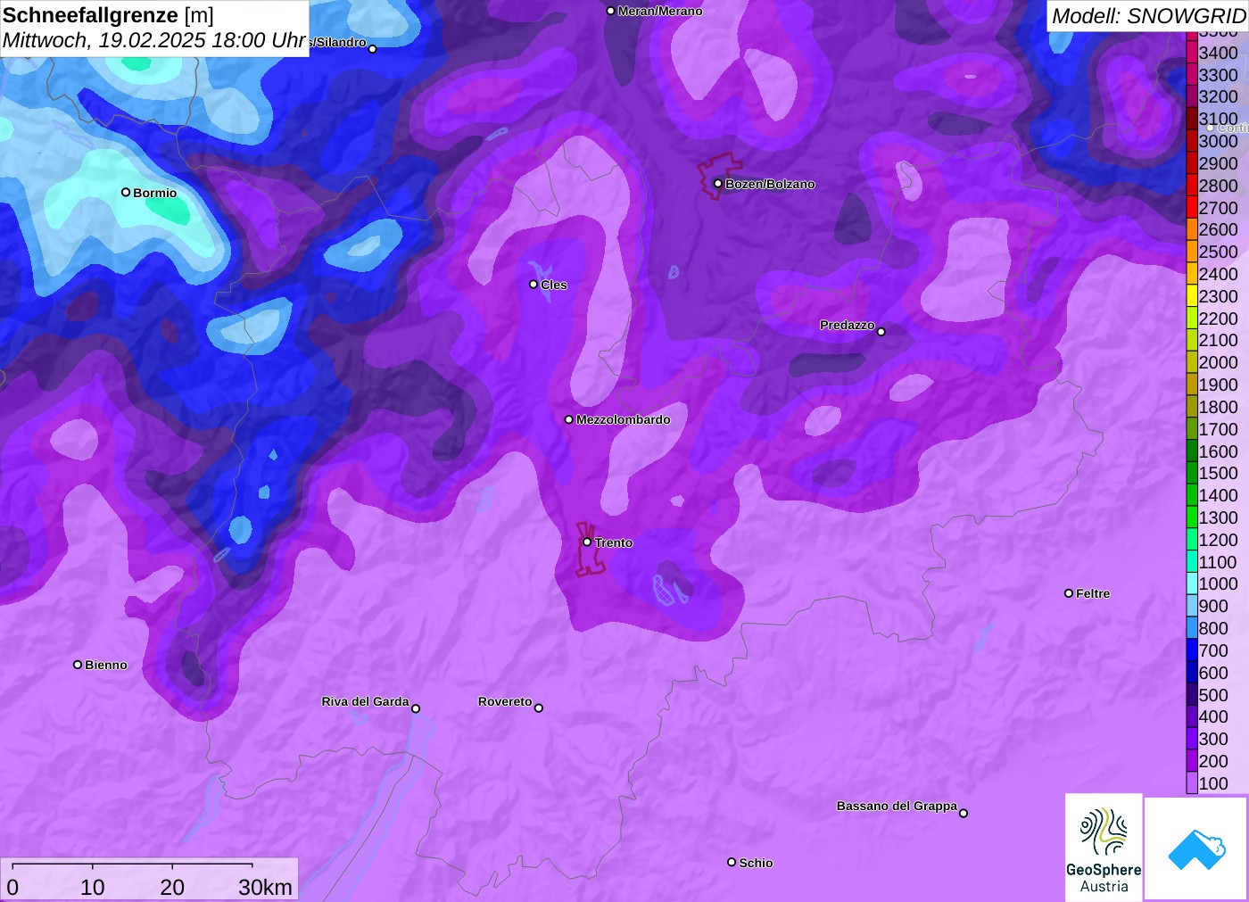Screen dimensions: 1249x902
Task: Click the Bozen/Bolzano city marker
Action: 718,183
